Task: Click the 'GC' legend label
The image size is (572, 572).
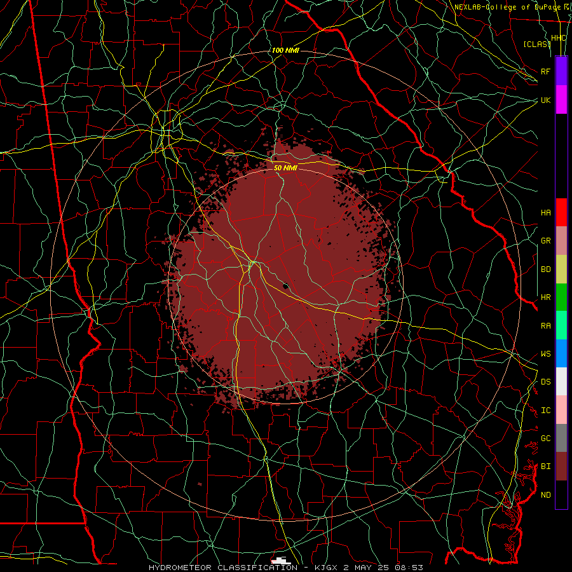Action: 545,439
